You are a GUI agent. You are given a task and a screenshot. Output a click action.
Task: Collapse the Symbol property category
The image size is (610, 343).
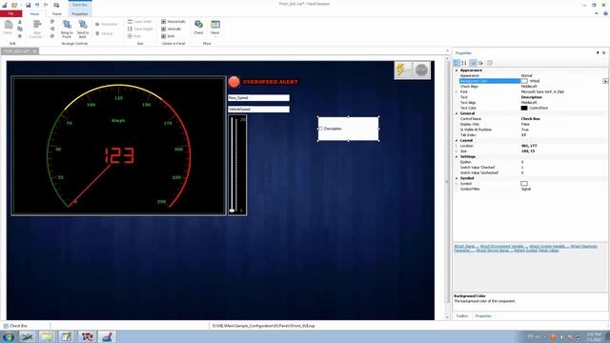click(457, 178)
